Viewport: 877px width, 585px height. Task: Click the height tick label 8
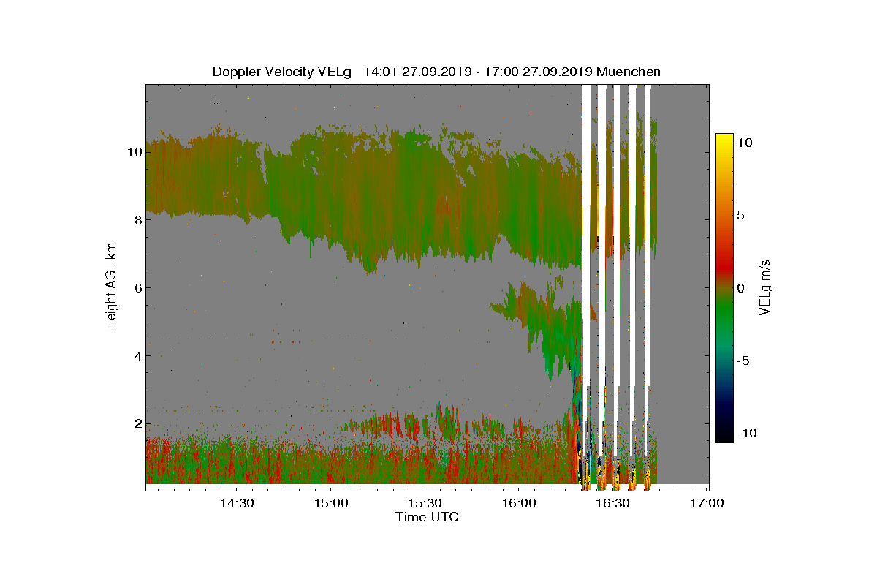pos(137,219)
